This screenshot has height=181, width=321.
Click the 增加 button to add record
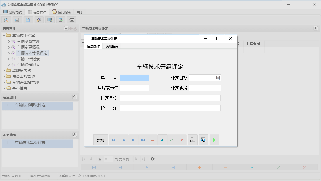click(101, 140)
